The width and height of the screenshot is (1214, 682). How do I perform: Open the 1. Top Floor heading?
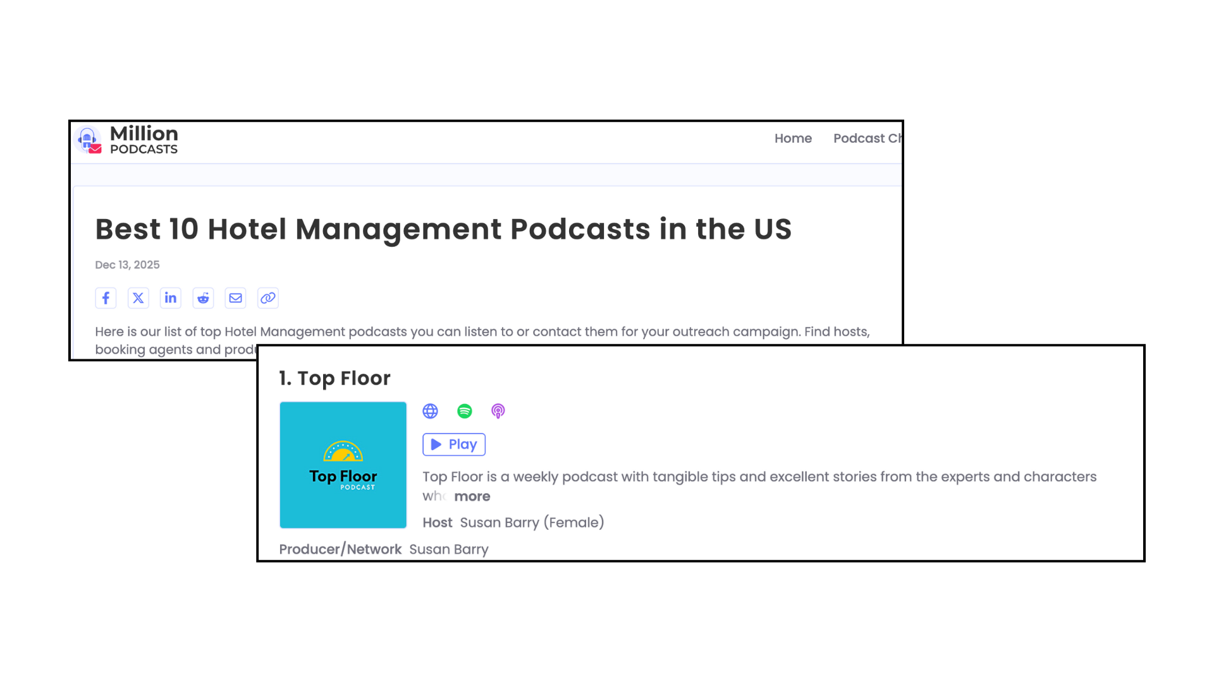pos(334,378)
